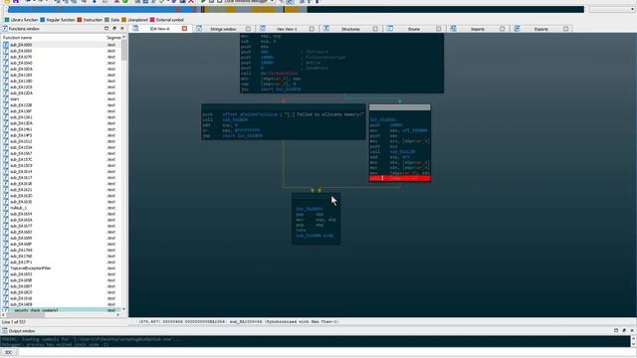Click the Unexplored legend swatch
Screen dimensions: 637x358
click(123, 20)
